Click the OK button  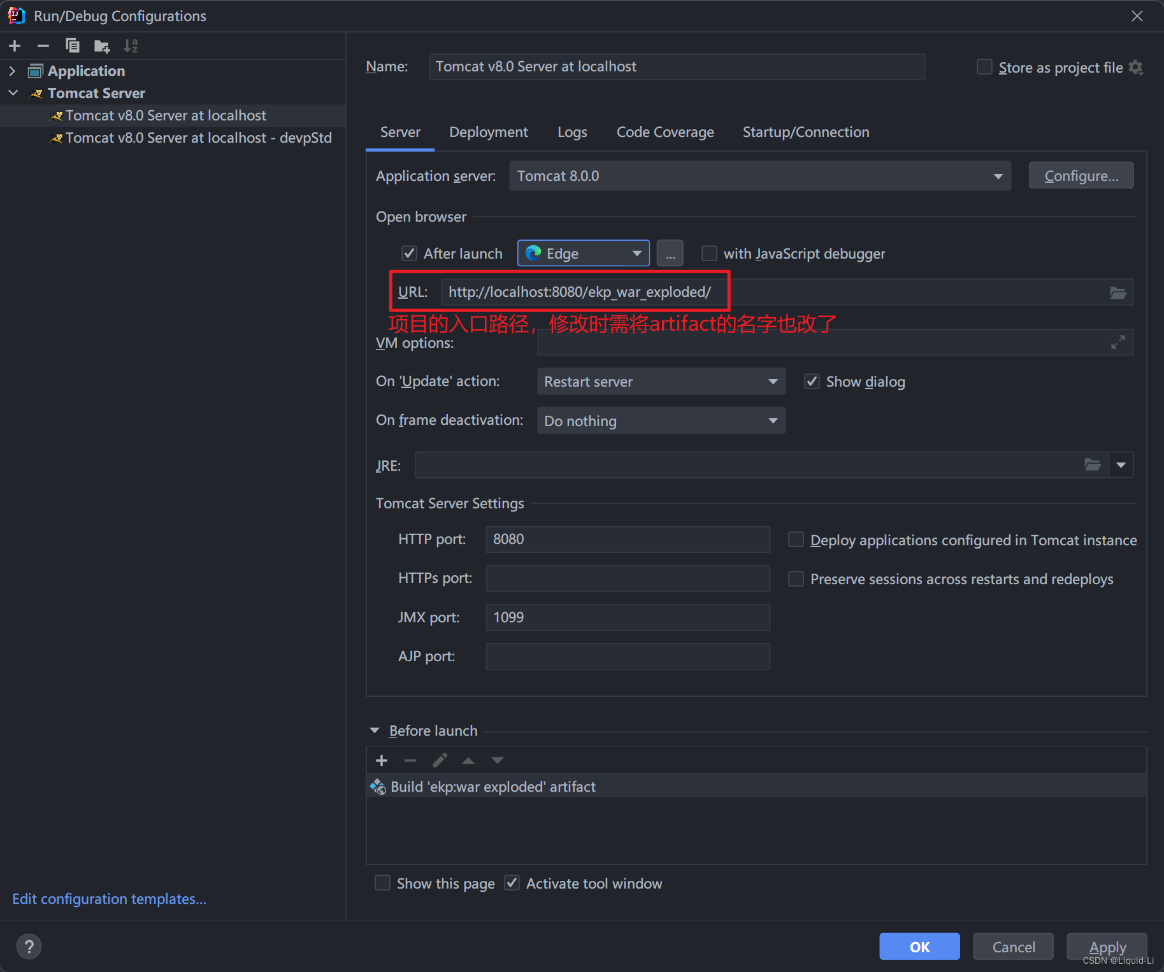coord(919,947)
